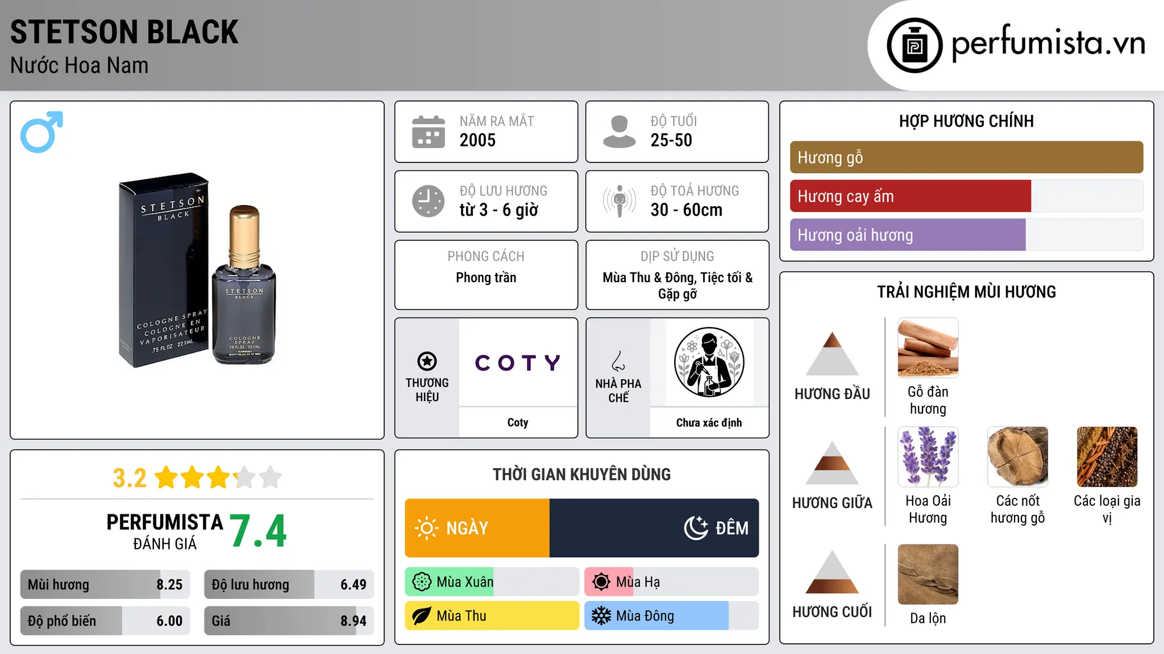This screenshot has width=1164, height=654.
Task: Click the clock icon for Độ lưu hương
Action: (x=429, y=201)
